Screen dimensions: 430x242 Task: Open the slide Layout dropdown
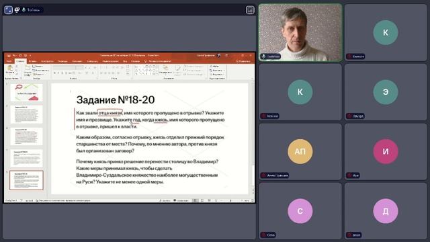coord(38,67)
